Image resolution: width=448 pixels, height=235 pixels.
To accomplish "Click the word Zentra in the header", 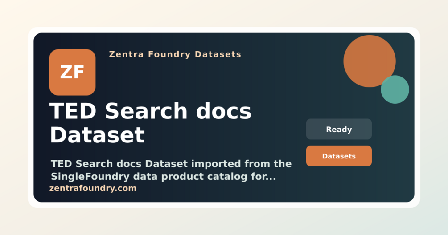I will (126, 54).
